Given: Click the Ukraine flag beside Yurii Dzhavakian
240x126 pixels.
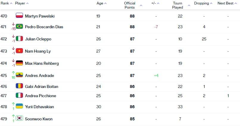Looking at the screenshot, I should (x=19, y=106).
